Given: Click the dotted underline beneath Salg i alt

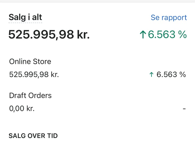Looking at the screenshot, I should [x=25, y=22].
